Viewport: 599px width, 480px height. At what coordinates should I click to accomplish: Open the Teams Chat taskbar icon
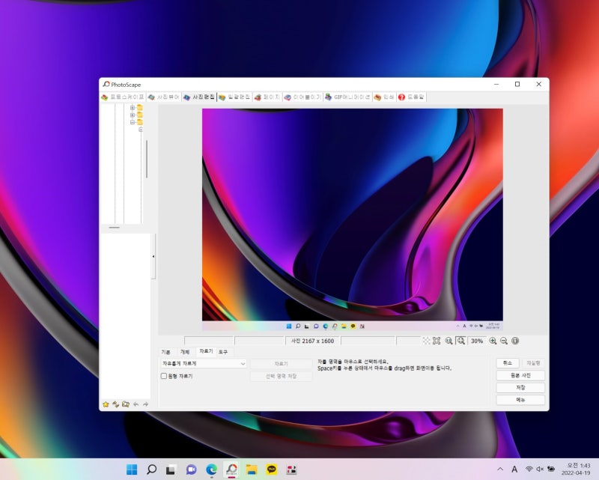191,470
